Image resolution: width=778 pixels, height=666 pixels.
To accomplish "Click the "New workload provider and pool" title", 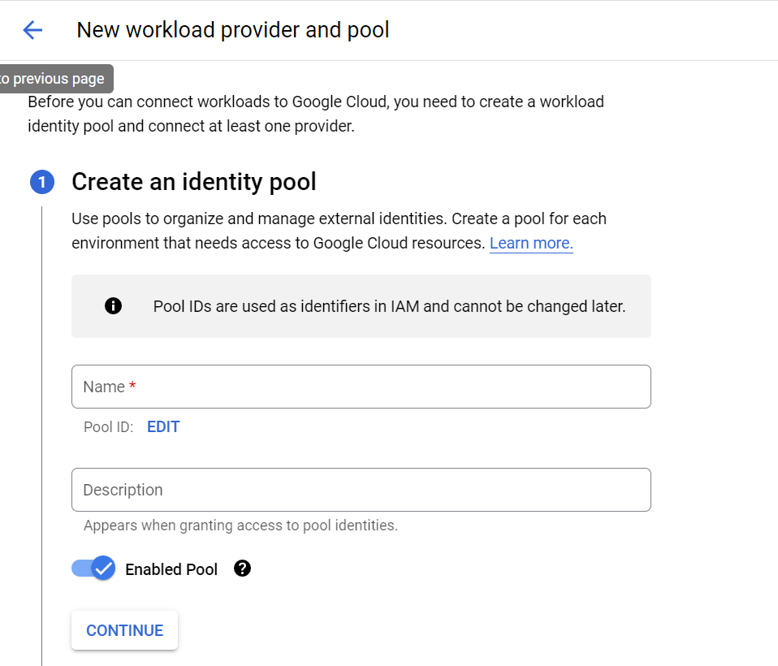I will (x=233, y=30).
